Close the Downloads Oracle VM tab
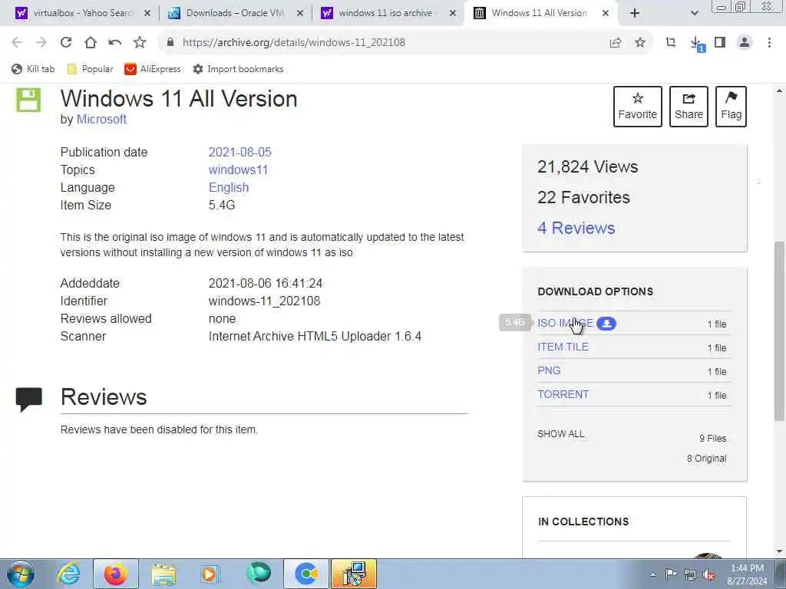 pos(300,14)
